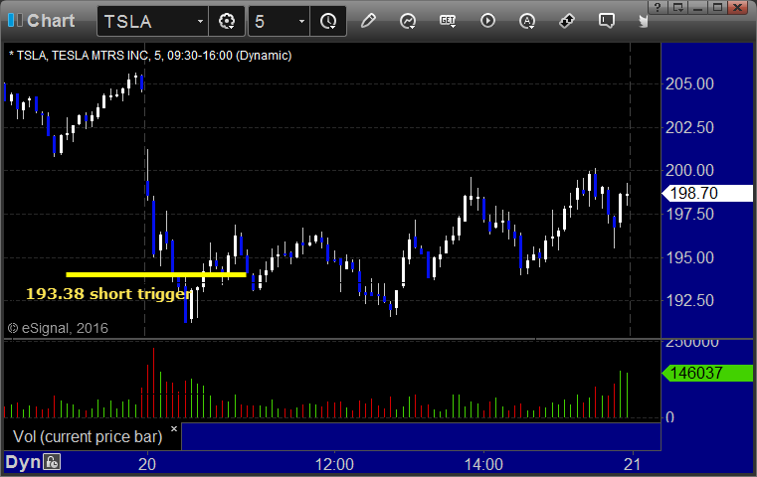Image resolution: width=757 pixels, height=477 pixels.
Task: Click the trade up-down arrows icon
Action: click(567, 21)
